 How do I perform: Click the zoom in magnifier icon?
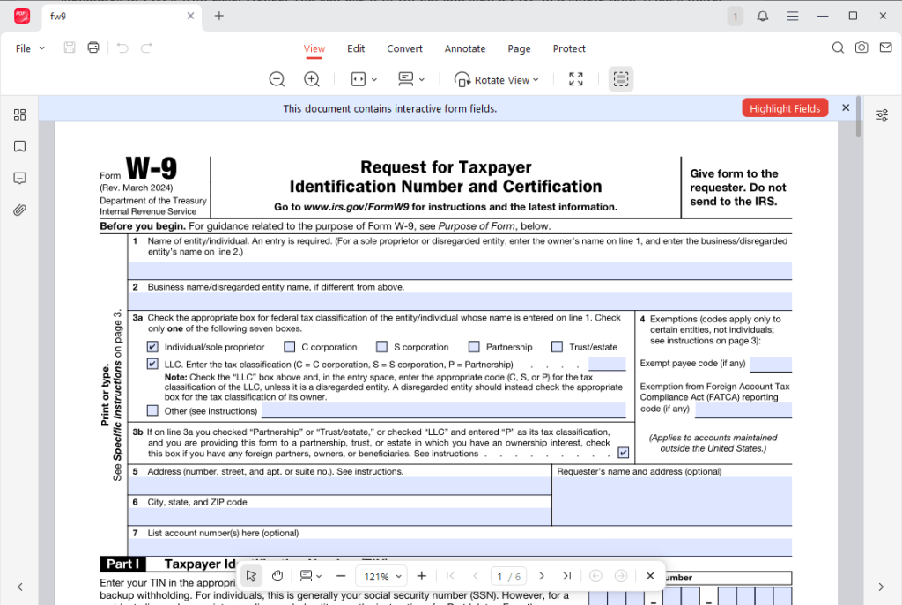(x=312, y=79)
